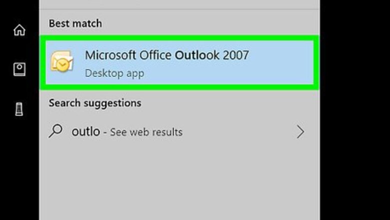Click the tower-shaped icon in sidebar
The image size is (390, 220).
pyautogui.click(x=19, y=109)
